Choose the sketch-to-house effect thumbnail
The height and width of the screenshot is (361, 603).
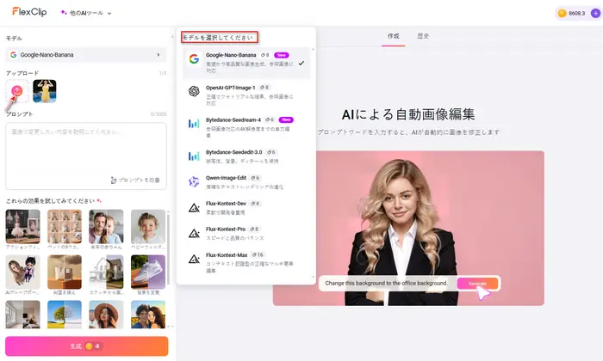106,272
